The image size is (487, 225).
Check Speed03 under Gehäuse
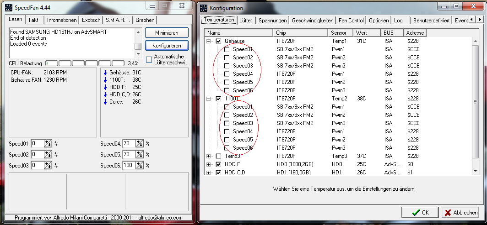(227, 66)
